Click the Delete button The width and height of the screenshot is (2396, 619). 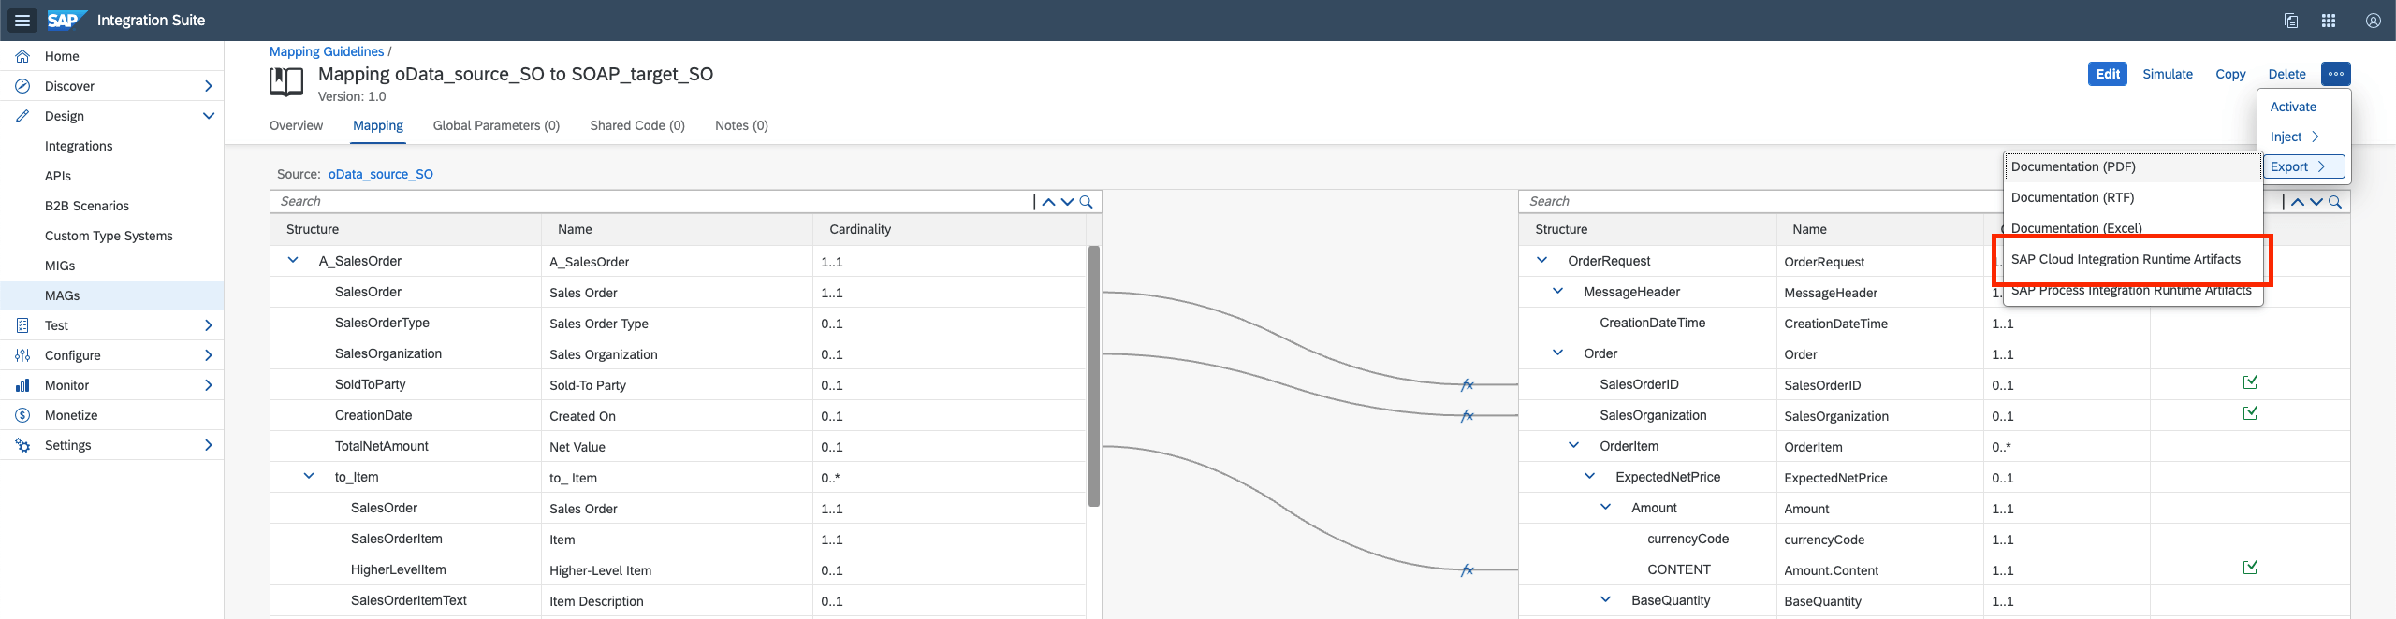point(2286,74)
